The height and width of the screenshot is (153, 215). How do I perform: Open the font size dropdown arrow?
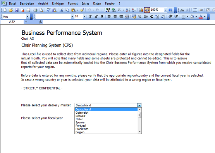click(84, 17)
